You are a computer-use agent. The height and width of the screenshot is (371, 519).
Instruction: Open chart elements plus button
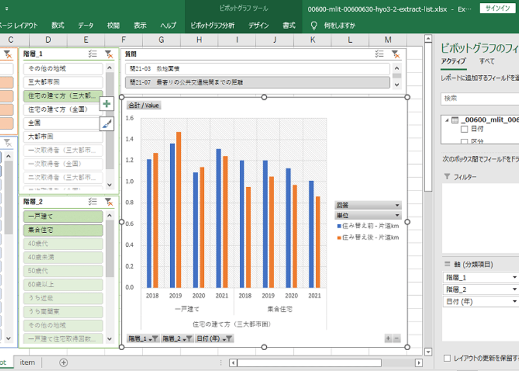point(107,104)
